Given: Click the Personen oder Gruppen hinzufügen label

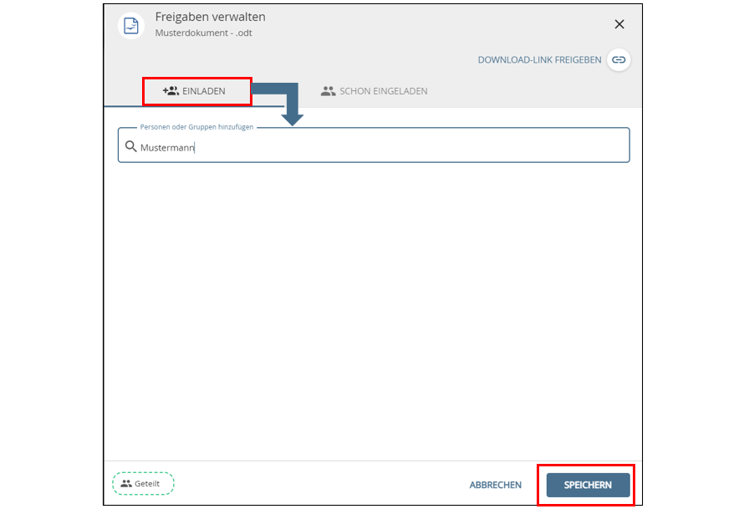Looking at the screenshot, I should [196, 127].
